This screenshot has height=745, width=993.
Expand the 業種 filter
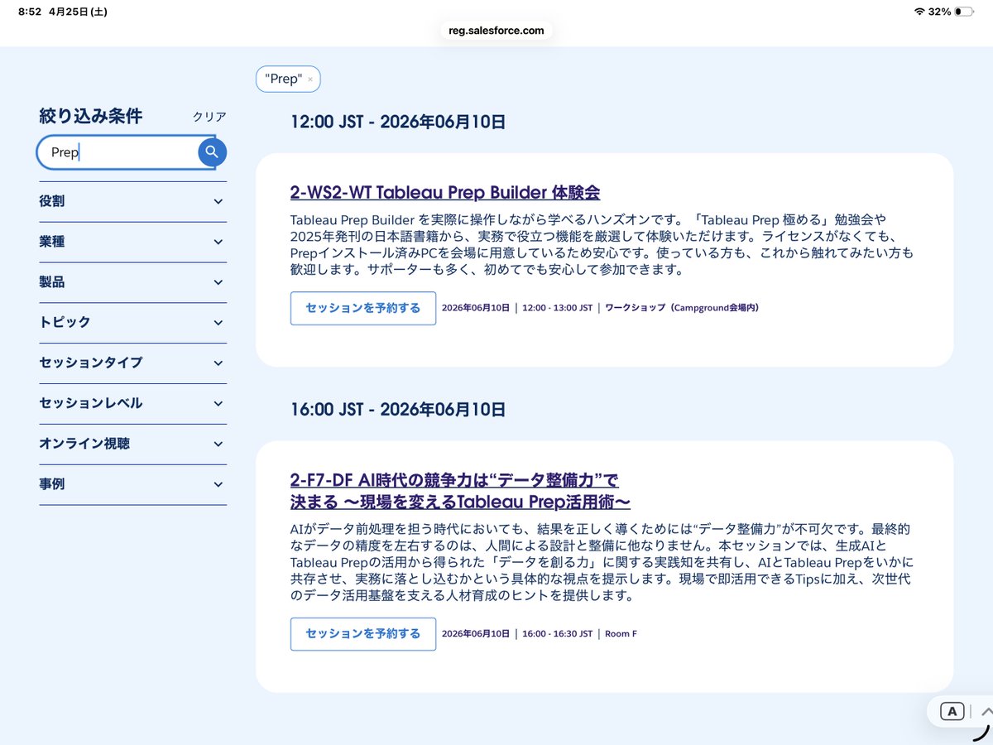[x=132, y=242]
